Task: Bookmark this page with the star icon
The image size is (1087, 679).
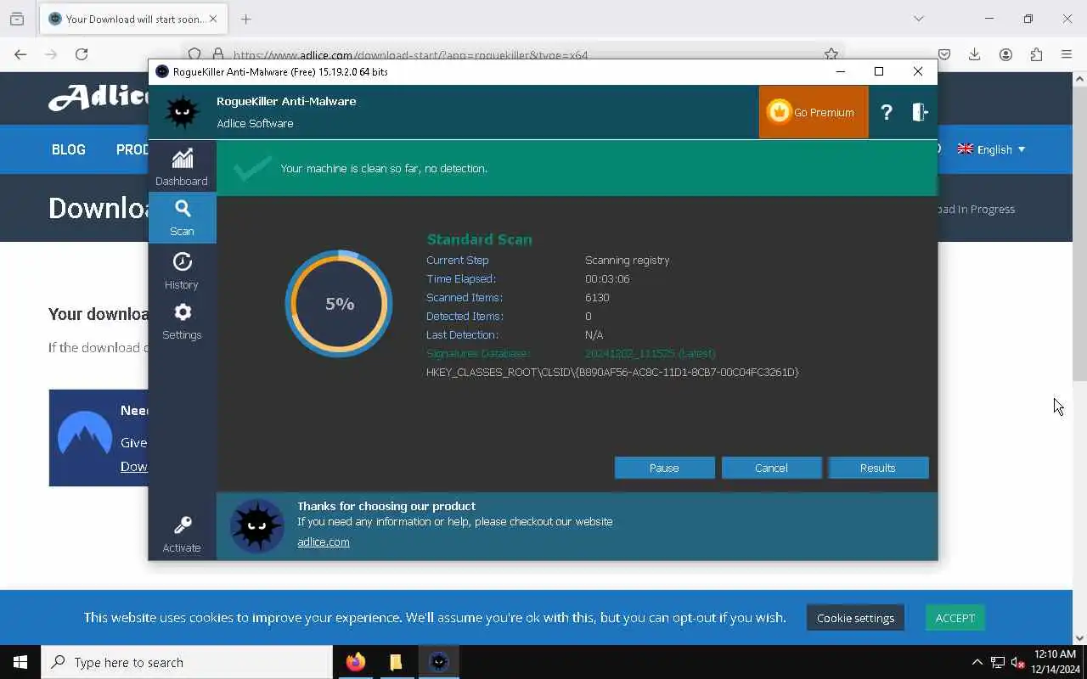Action: click(x=831, y=53)
